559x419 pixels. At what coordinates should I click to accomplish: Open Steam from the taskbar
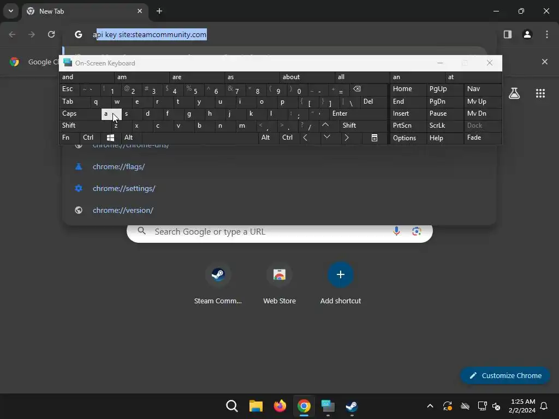pos(352,406)
